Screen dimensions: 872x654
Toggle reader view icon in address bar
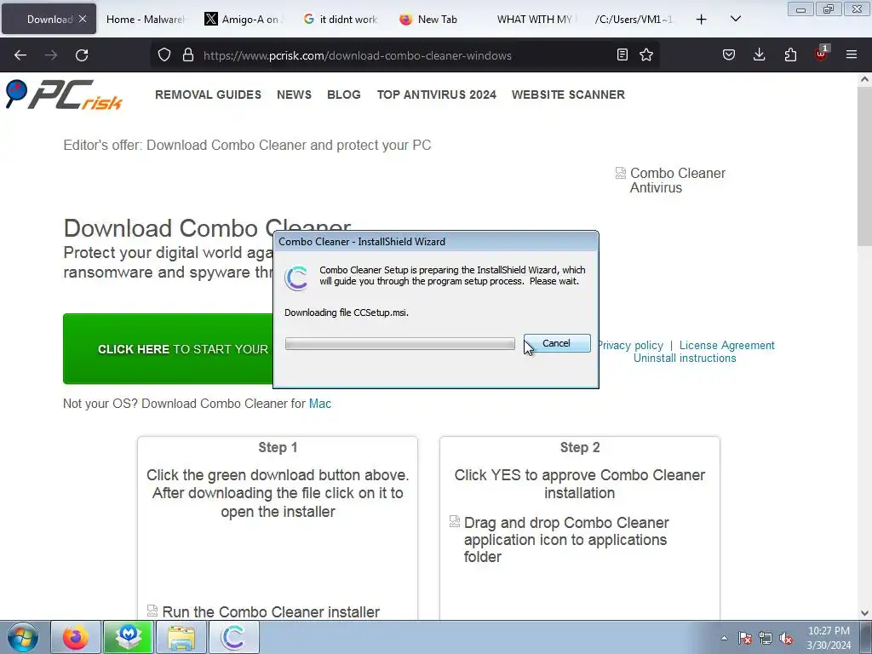(x=622, y=54)
